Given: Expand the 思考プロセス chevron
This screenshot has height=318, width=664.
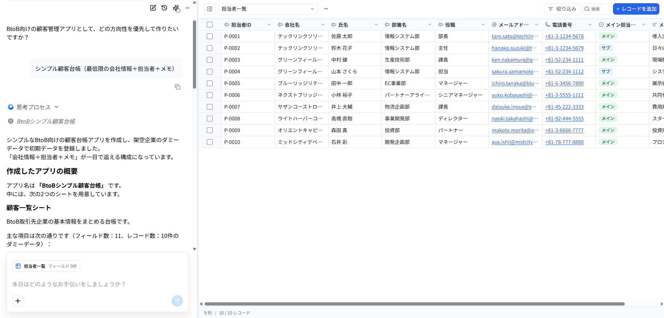Looking at the screenshot, I should coord(56,107).
